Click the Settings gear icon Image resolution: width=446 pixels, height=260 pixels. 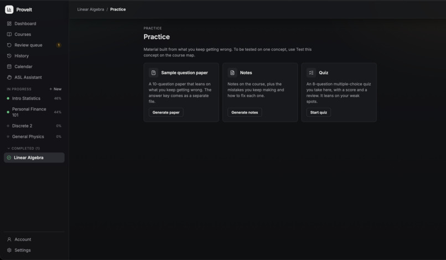coord(9,251)
